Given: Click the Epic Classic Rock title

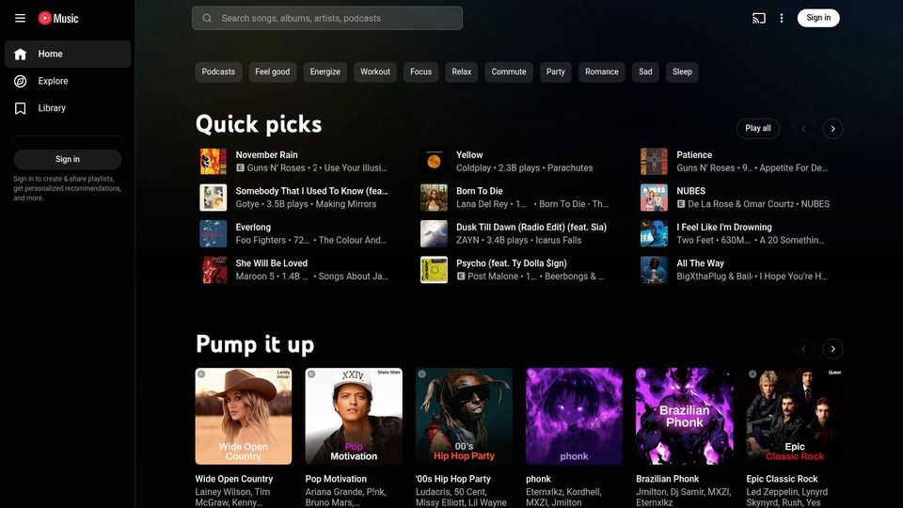Looking at the screenshot, I should click(x=782, y=479).
